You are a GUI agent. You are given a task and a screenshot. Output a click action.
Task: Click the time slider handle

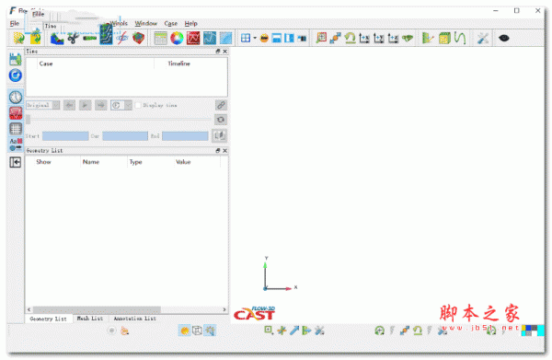(x=28, y=120)
